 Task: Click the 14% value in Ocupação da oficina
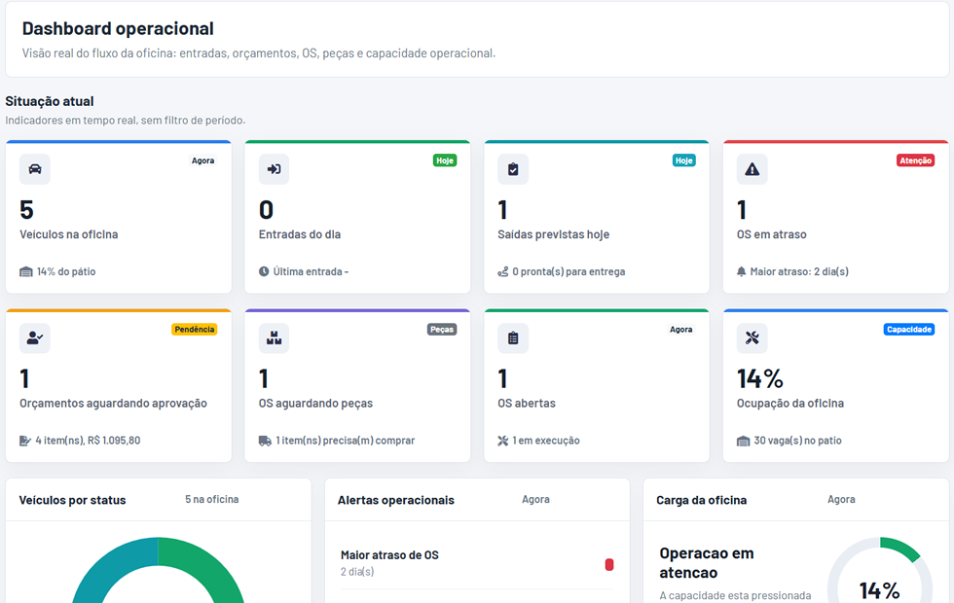[760, 379]
